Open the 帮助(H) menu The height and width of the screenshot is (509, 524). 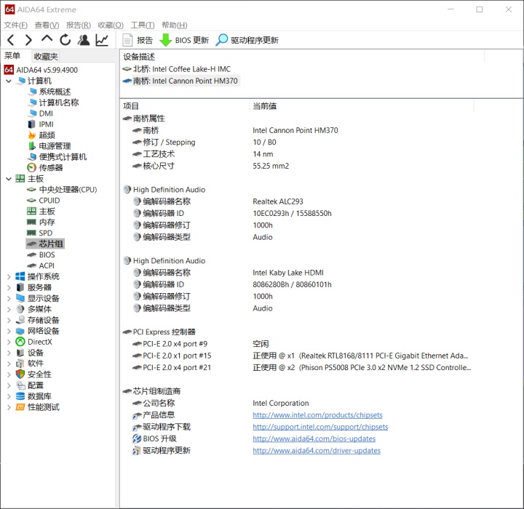174,25
